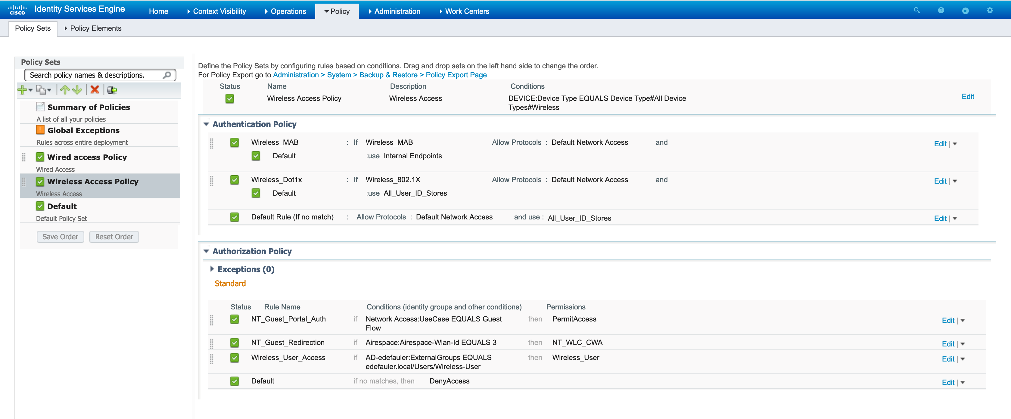This screenshot has height=419, width=1011.
Task: Open the Home menu
Action: (159, 11)
